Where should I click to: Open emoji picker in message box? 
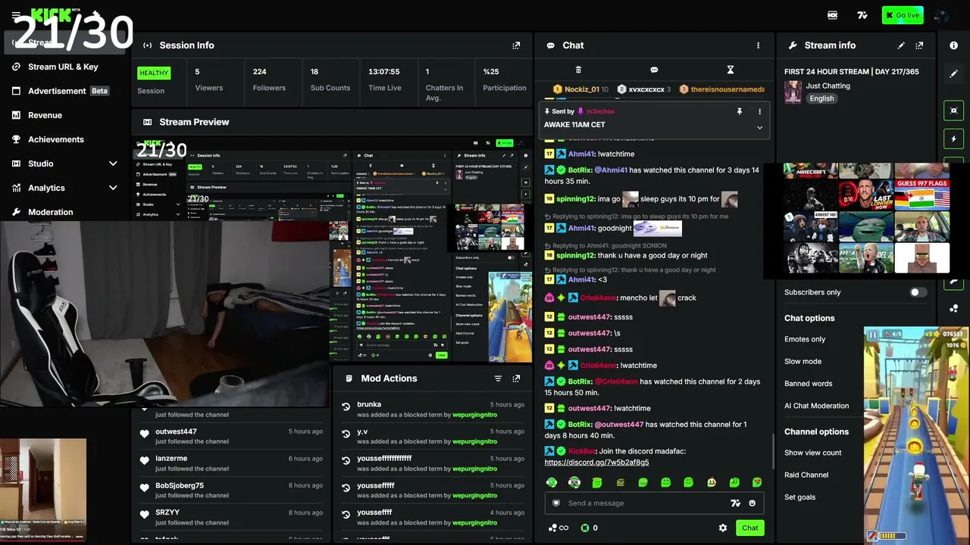click(752, 503)
